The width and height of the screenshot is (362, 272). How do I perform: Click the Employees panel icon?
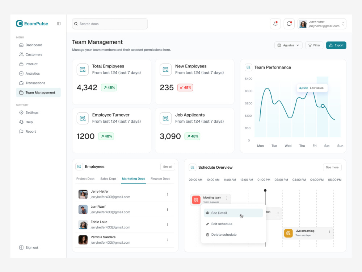point(79,166)
